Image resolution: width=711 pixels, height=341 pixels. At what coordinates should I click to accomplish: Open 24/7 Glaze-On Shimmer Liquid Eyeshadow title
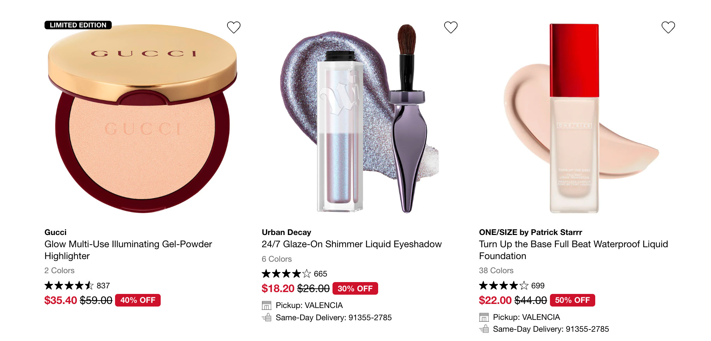(x=351, y=244)
